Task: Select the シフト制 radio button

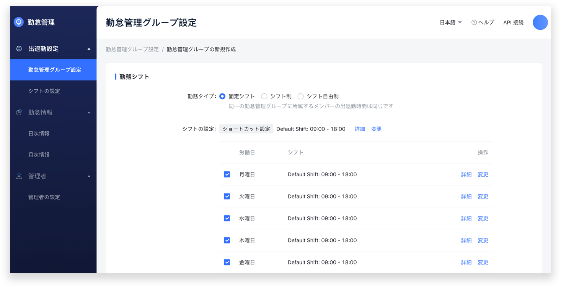Action: click(264, 97)
